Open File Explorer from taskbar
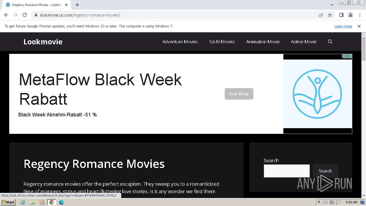This screenshot has height=206, width=366. tap(32, 202)
